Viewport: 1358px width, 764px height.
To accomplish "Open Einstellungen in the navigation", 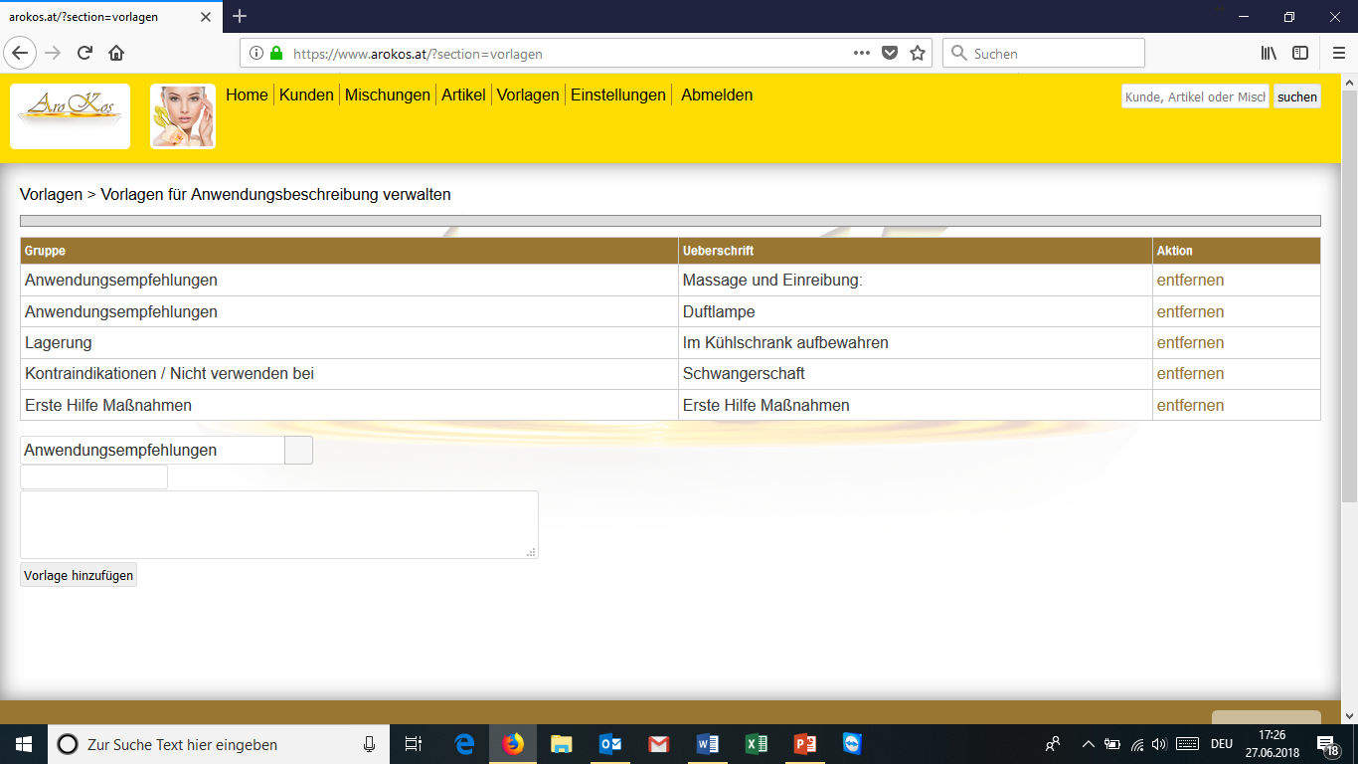I will [618, 95].
